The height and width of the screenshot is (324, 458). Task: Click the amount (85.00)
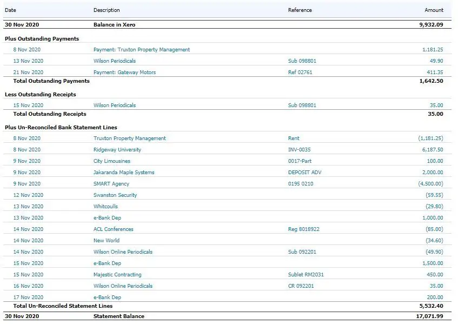pos(434,230)
